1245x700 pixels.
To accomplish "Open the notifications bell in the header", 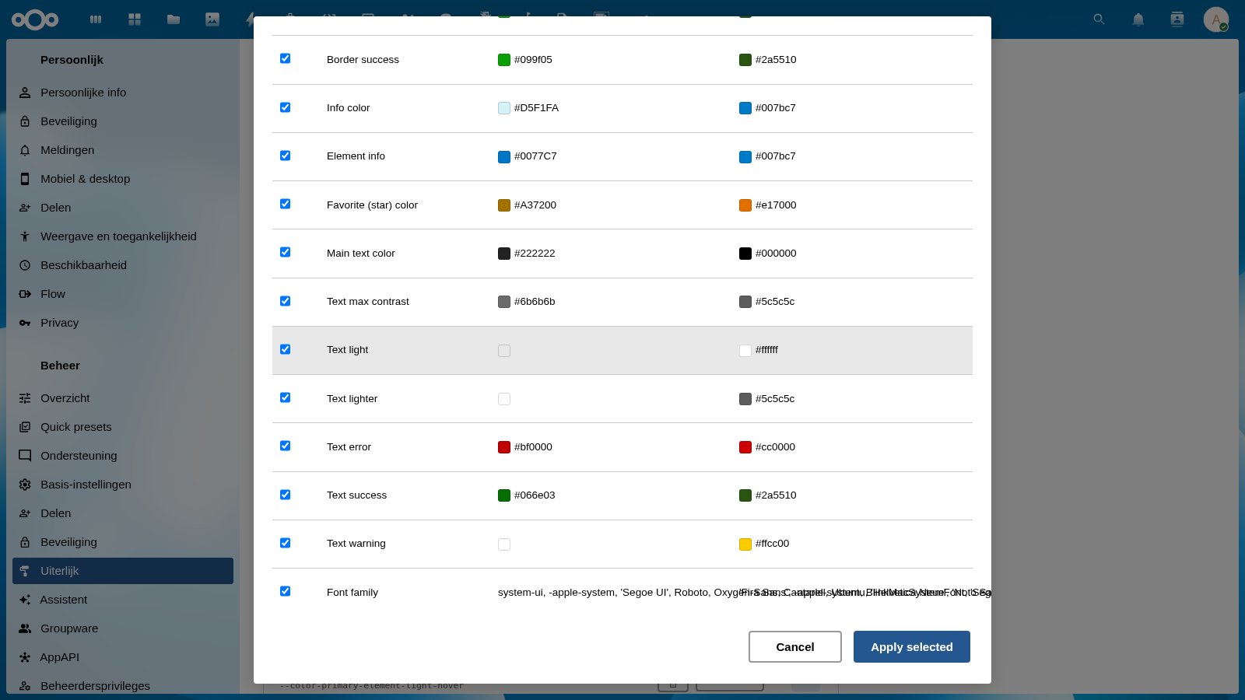I will pos(1138,19).
